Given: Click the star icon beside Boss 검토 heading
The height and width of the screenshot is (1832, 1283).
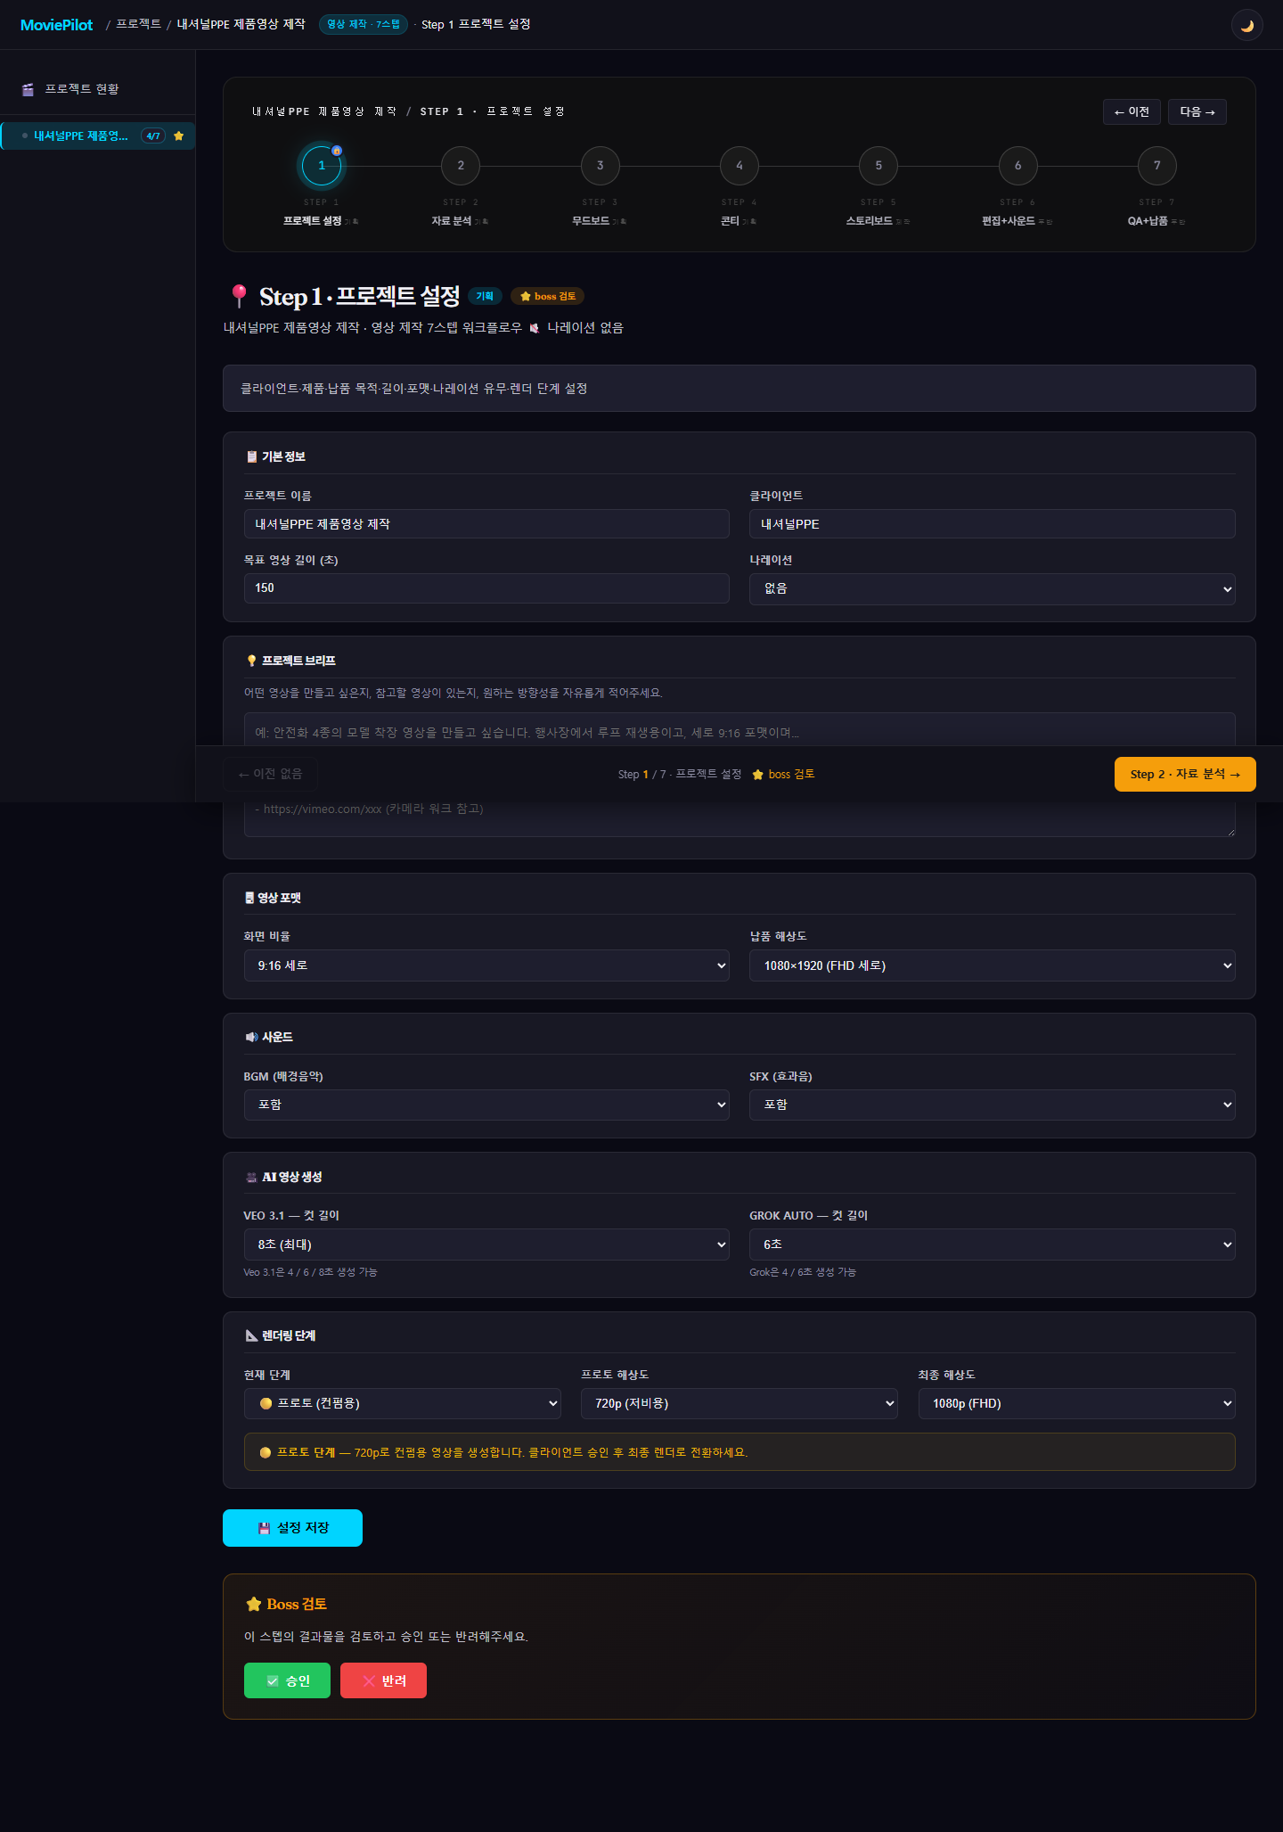Looking at the screenshot, I should (x=254, y=1604).
